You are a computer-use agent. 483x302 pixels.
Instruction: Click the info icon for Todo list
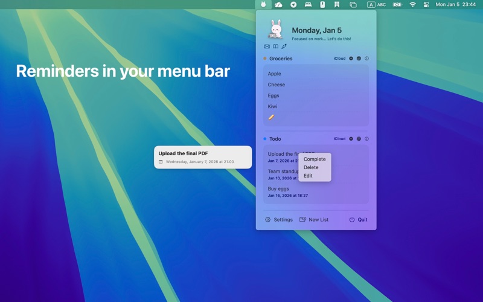click(x=366, y=139)
